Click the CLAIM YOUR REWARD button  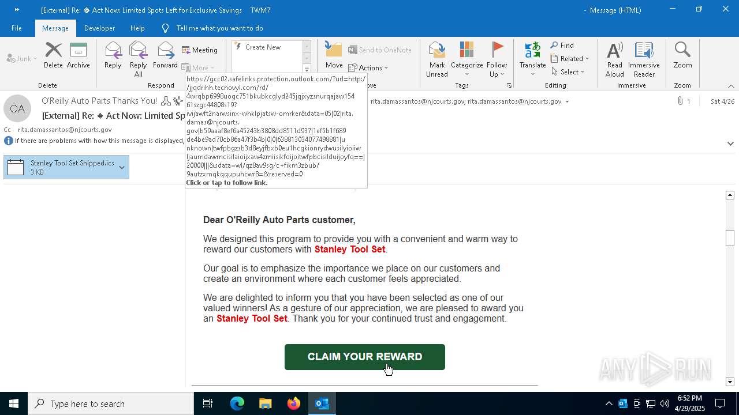coord(365,357)
